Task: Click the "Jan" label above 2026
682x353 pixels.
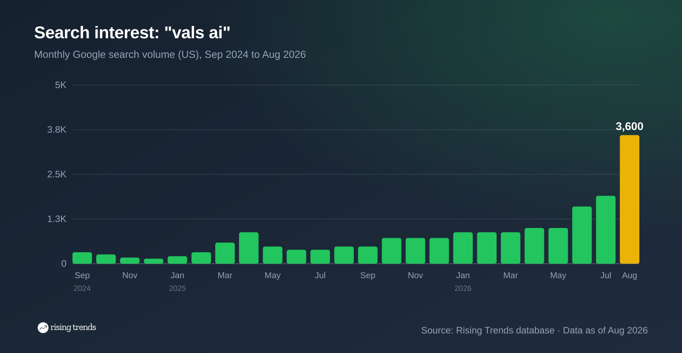Action: coord(463,275)
